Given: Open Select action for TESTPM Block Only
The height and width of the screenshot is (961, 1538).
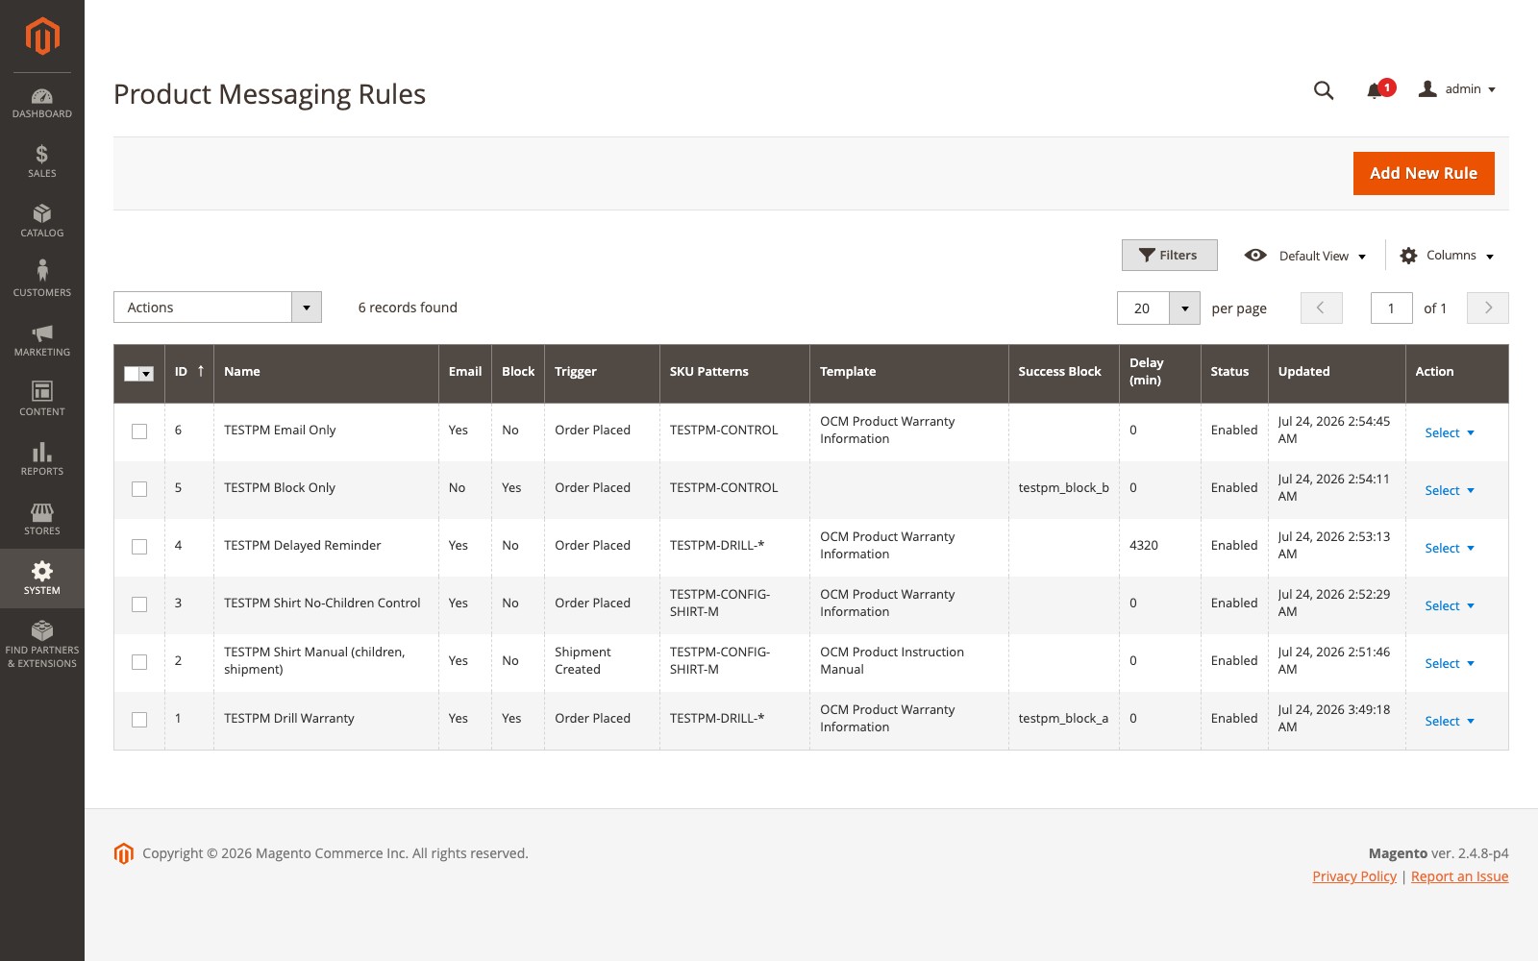Looking at the screenshot, I should coord(1450,490).
